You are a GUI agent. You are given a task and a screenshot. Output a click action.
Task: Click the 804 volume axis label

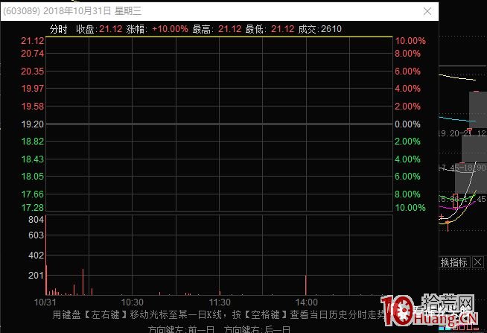click(36, 220)
